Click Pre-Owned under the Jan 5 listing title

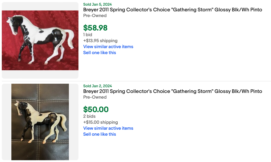tap(95, 16)
